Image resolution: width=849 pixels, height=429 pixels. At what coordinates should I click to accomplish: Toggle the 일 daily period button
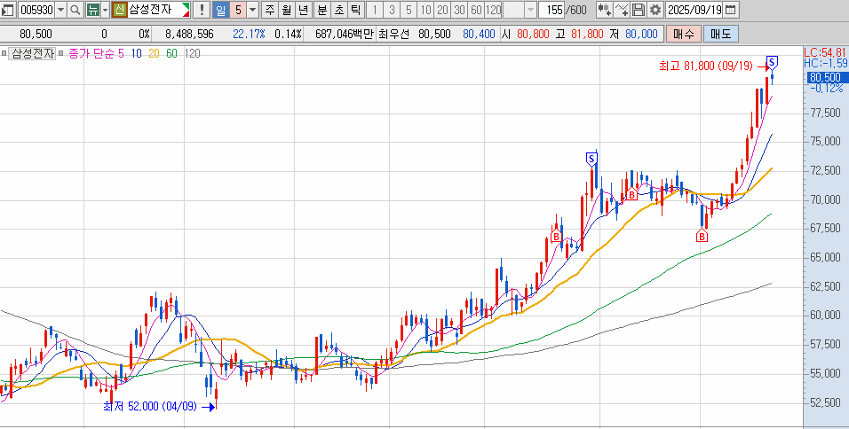click(221, 10)
